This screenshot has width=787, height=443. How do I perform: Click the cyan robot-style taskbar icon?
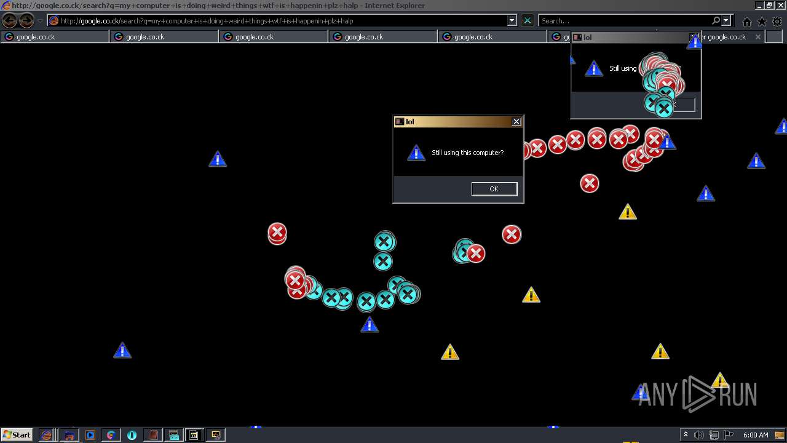[174, 435]
